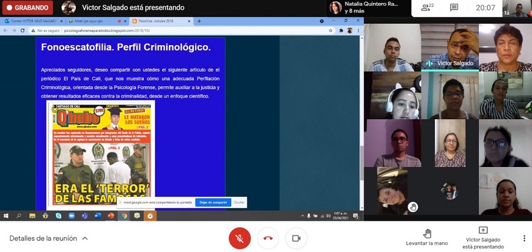Image resolution: width=532 pixels, height=252 pixels.
Task: Open File Explorer from the taskbar
Action: (x=32, y=216)
